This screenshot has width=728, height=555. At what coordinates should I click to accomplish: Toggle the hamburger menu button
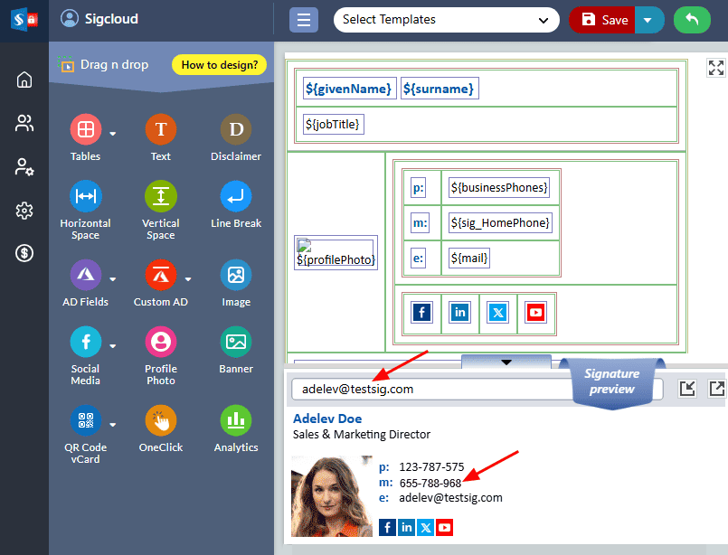304,20
